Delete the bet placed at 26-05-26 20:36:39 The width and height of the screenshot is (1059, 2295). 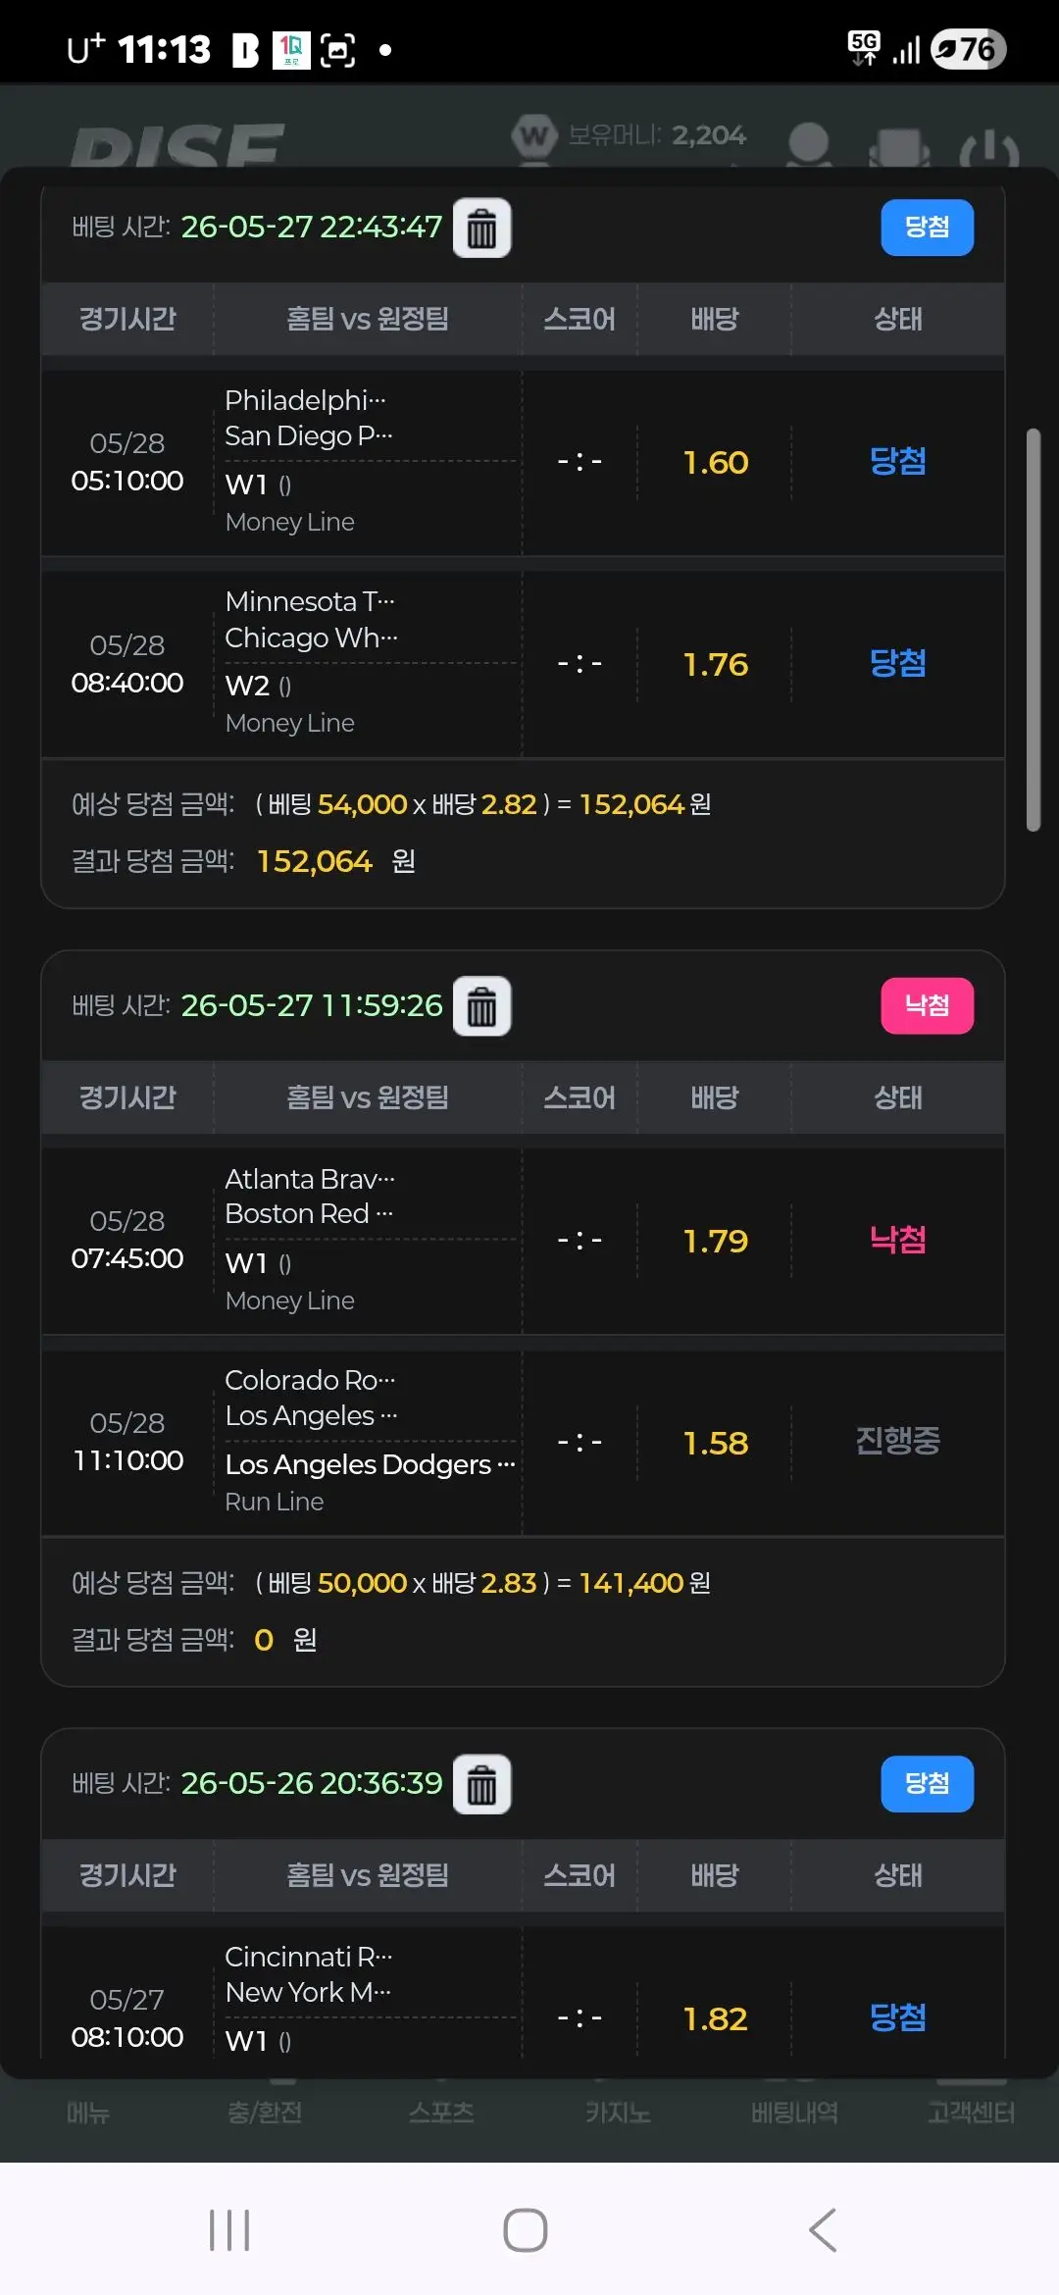[481, 1784]
